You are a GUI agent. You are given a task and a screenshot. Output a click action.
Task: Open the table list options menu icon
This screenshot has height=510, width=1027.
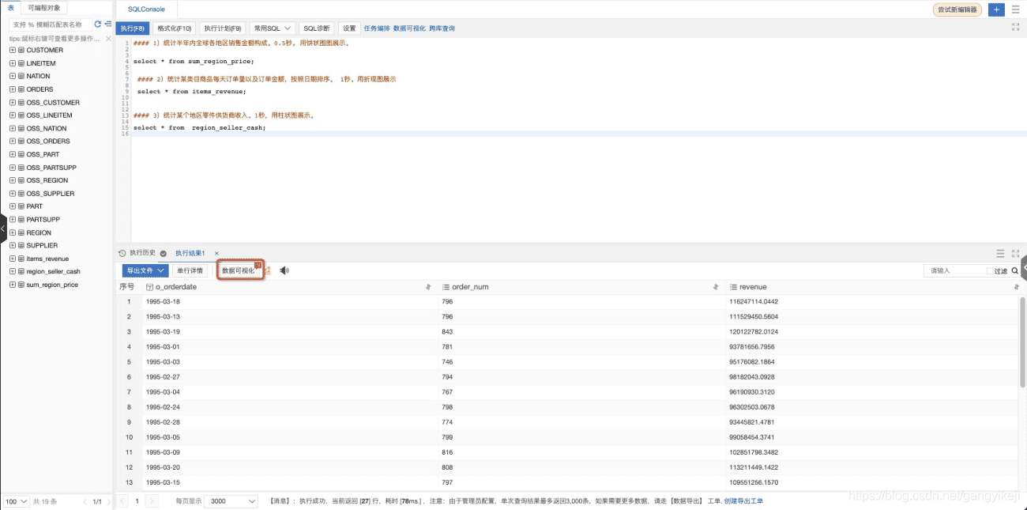(108, 25)
